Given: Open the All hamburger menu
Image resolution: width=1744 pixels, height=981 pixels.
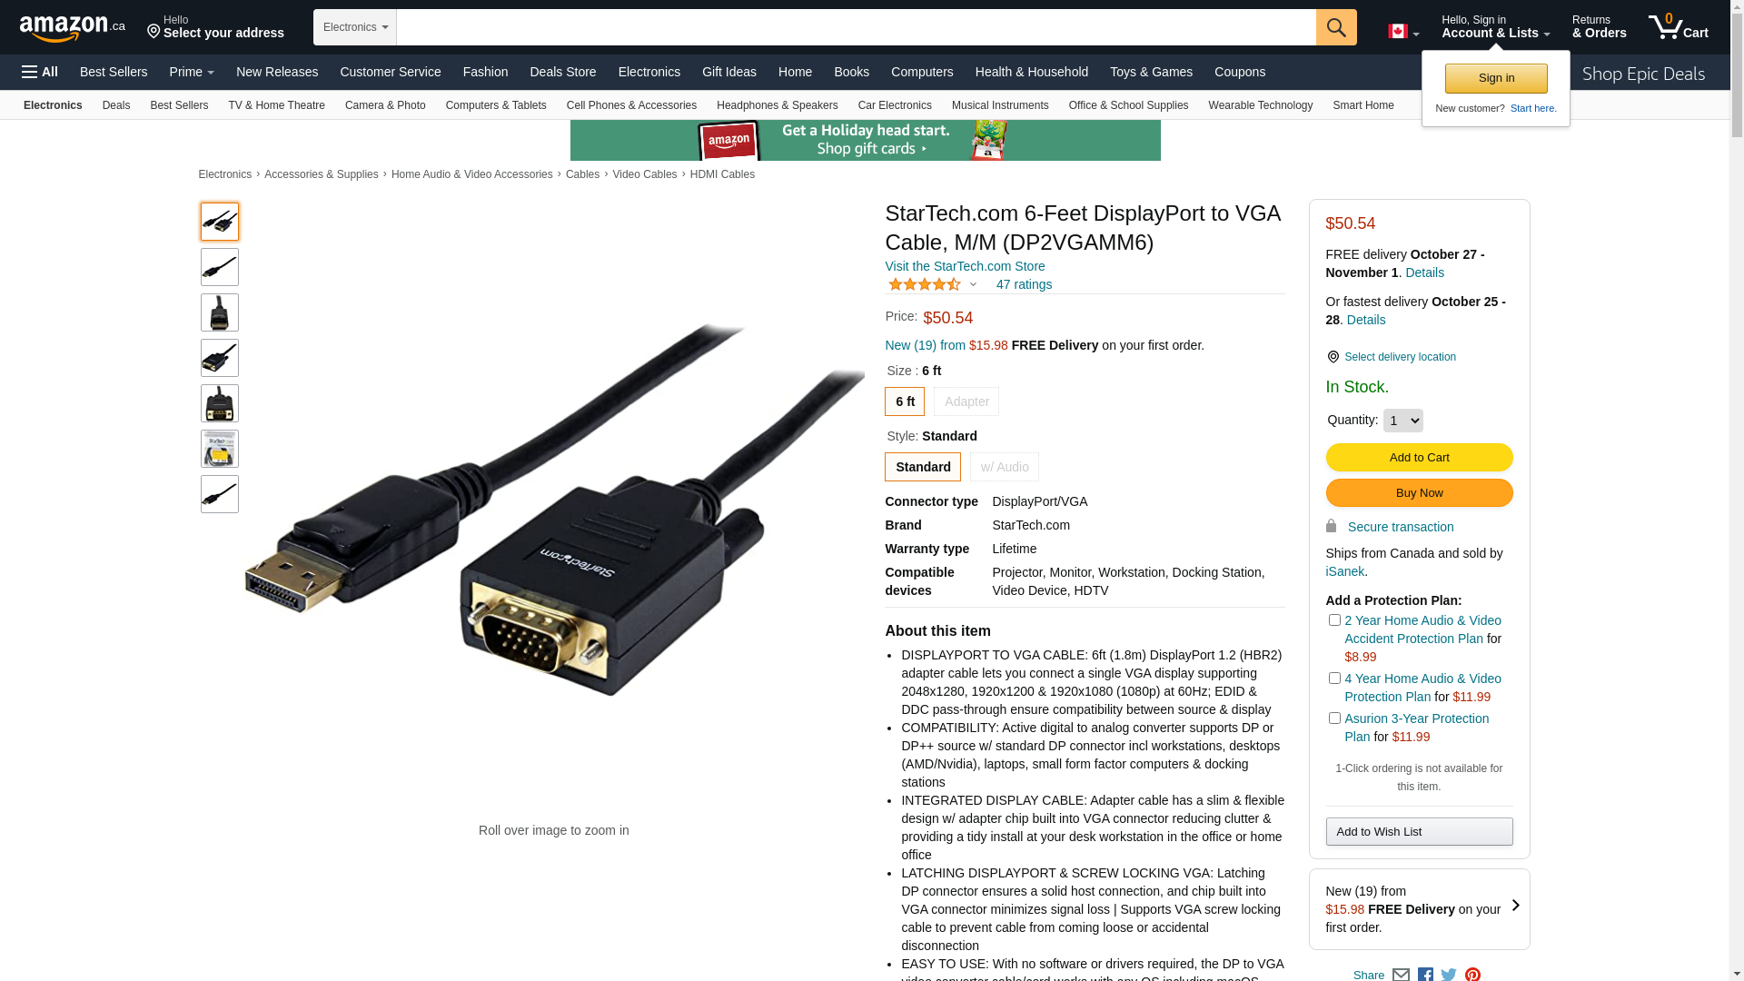Looking at the screenshot, I should coord(40,72).
